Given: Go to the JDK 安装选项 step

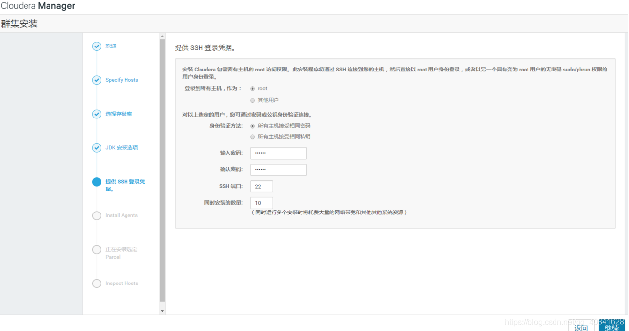Looking at the screenshot, I should coord(122,147).
